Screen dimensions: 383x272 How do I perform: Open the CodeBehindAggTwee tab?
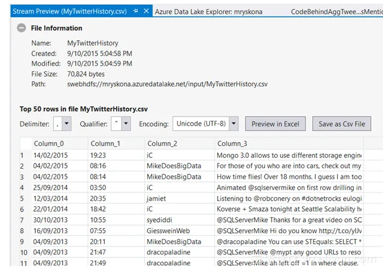point(334,12)
